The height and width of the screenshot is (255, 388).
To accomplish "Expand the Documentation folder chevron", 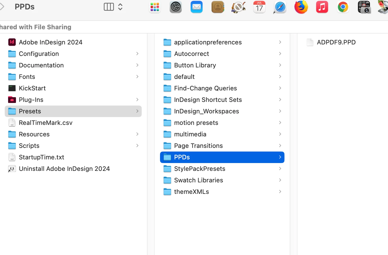I will coord(137,65).
